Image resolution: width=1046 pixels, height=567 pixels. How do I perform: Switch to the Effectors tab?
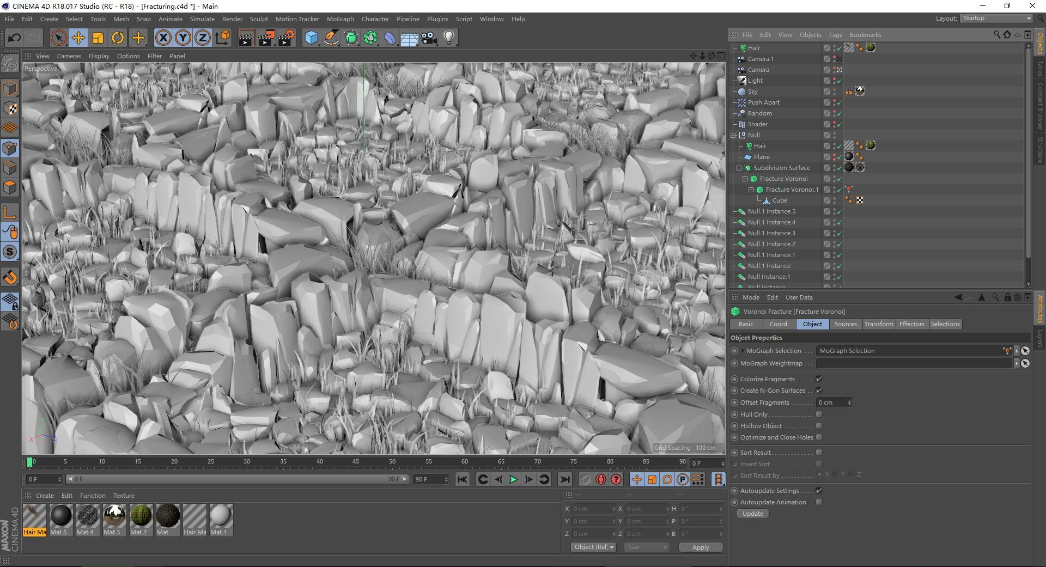tap(911, 324)
